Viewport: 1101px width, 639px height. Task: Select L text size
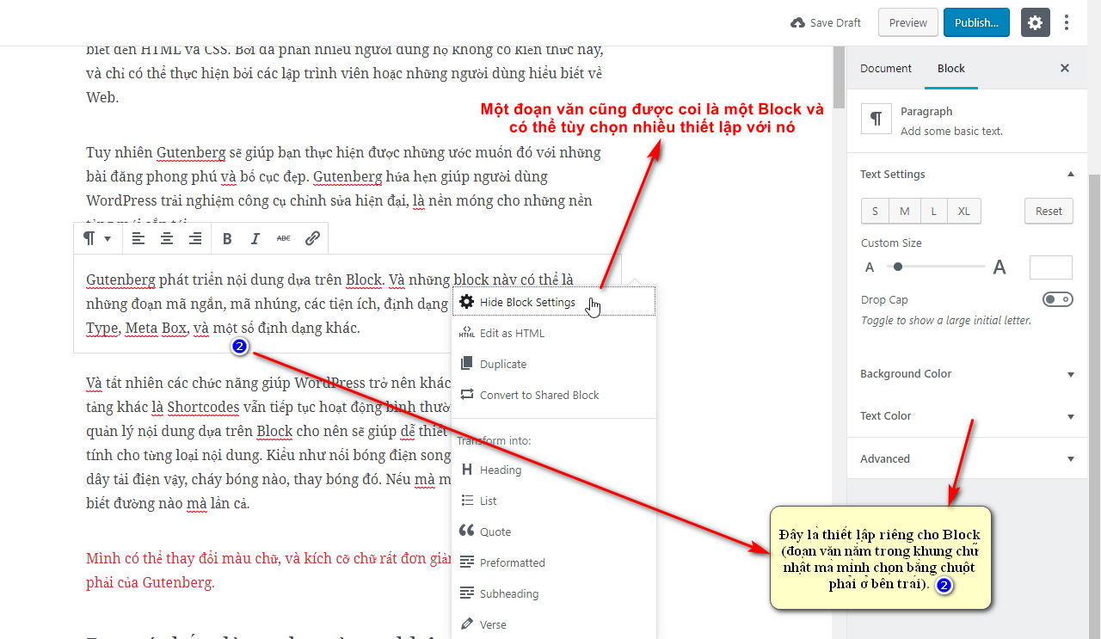coord(934,211)
